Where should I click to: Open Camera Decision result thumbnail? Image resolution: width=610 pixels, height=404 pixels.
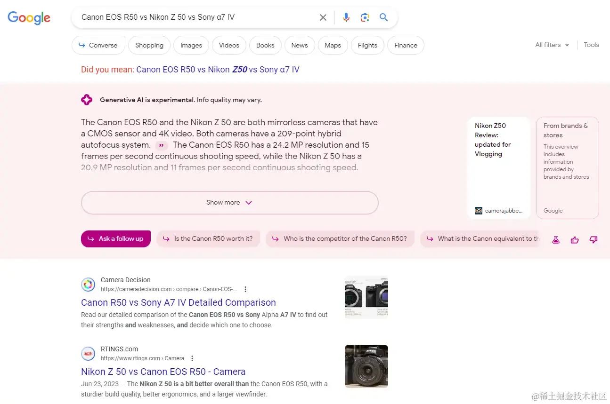(x=366, y=297)
